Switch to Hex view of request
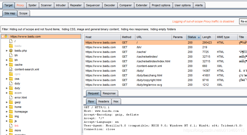The width and height of the screenshot is (247, 135). pyautogui.click(x=116, y=101)
